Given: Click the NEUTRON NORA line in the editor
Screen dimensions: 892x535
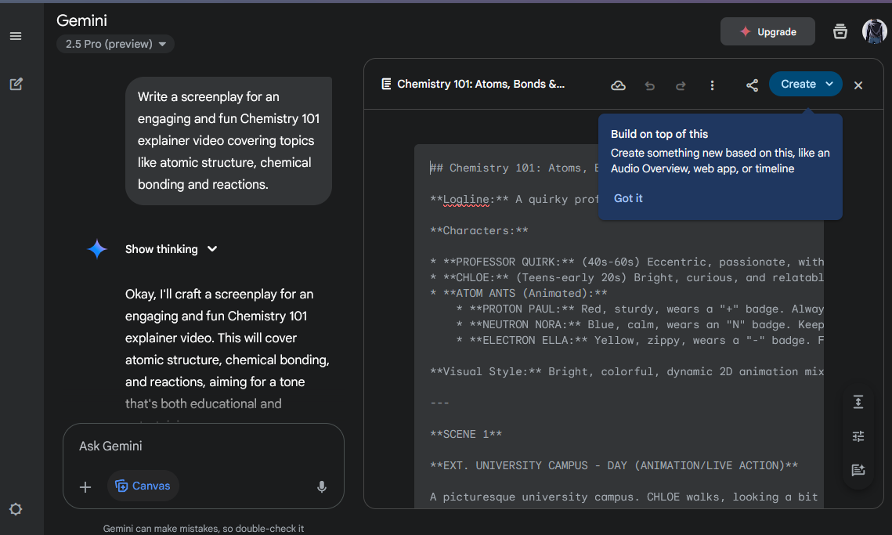Looking at the screenshot, I should pyautogui.click(x=640, y=324).
